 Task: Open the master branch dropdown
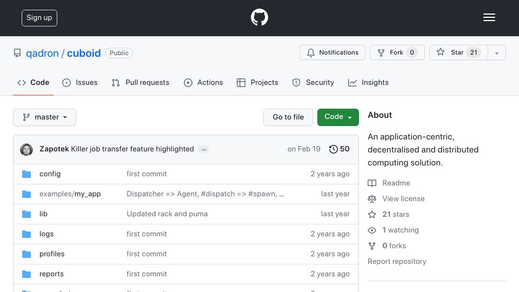[x=45, y=117]
